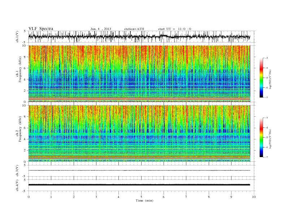Click the '-3' value on ch.1 color bar
Image resolution: width=286 pixels, height=221 pixels.
coord(266,58)
